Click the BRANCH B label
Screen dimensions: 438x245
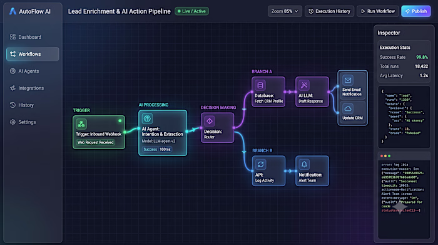tap(262, 151)
